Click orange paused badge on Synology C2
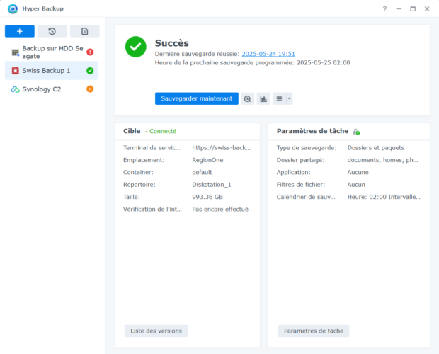The image size is (439, 354). pos(90,89)
